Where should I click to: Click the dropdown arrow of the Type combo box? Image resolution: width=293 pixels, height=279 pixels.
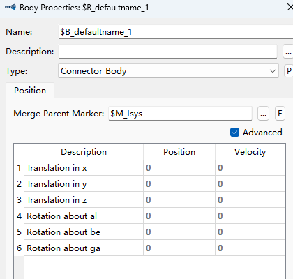(x=273, y=71)
